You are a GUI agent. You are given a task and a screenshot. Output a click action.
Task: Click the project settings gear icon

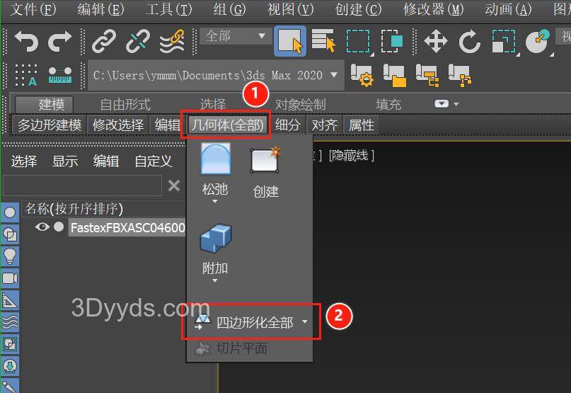[x=362, y=75]
